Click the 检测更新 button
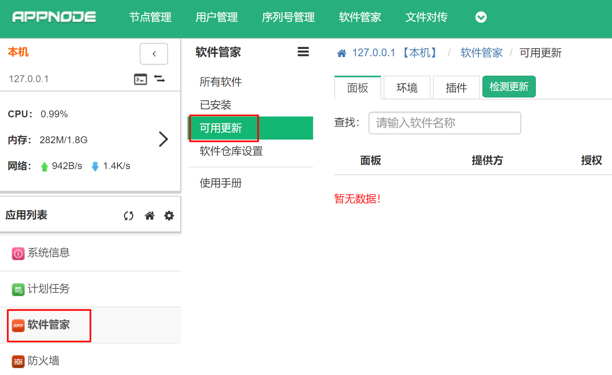The height and width of the screenshot is (375, 612). [x=509, y=87]
